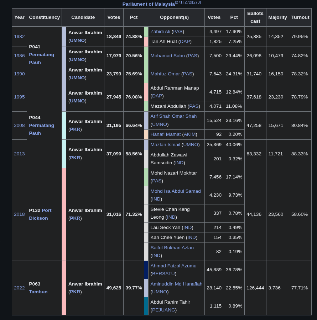This screenshot has height=320, width=317.
Task: Open the IND link beside Abdullah Zawawi Samsudin
Action: click(179, 163)
